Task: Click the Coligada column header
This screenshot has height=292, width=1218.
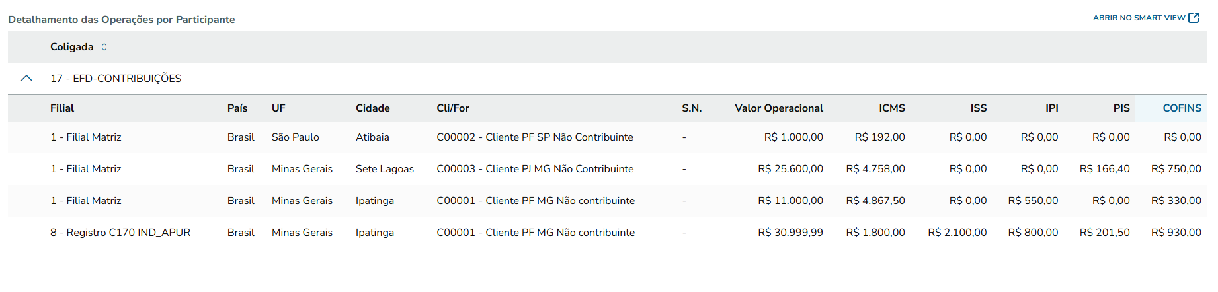Action: [x=71, y=47]
